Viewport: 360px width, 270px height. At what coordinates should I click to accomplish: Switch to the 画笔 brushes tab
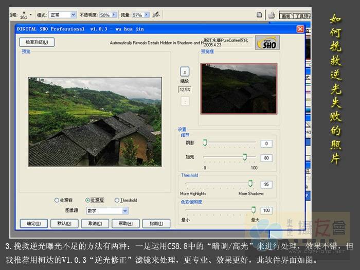click(285, 16)
